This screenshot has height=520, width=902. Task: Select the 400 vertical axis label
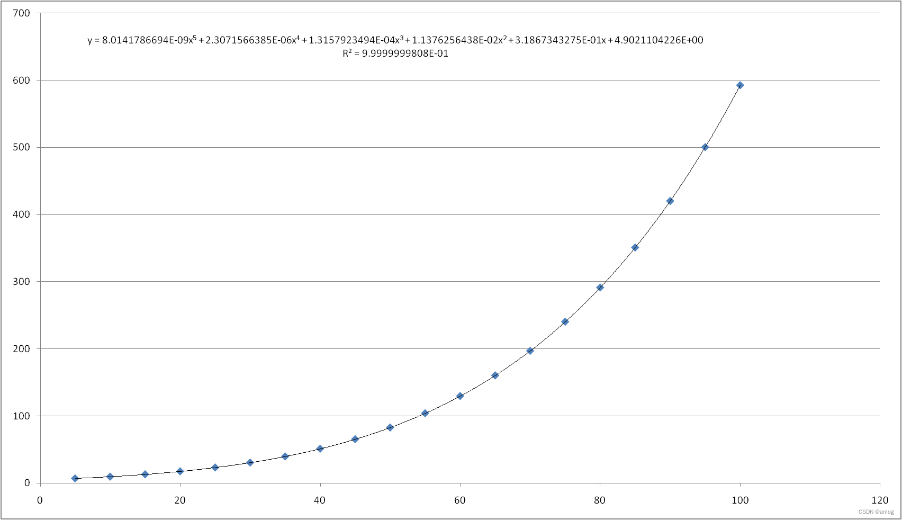pos(22,214)
